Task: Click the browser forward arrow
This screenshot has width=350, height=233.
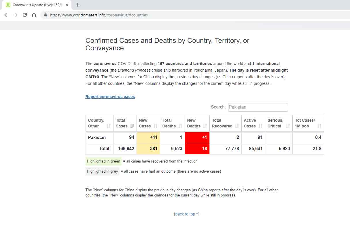Action: [x=16, y=15]
